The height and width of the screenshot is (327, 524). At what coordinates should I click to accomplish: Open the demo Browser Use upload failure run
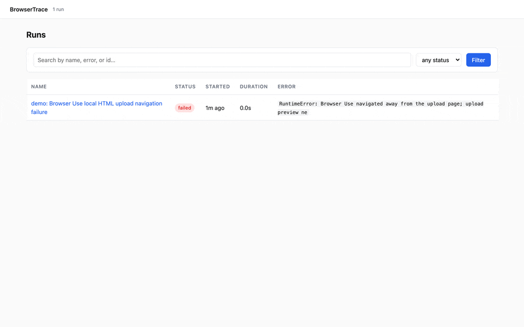tap(97, 108)
